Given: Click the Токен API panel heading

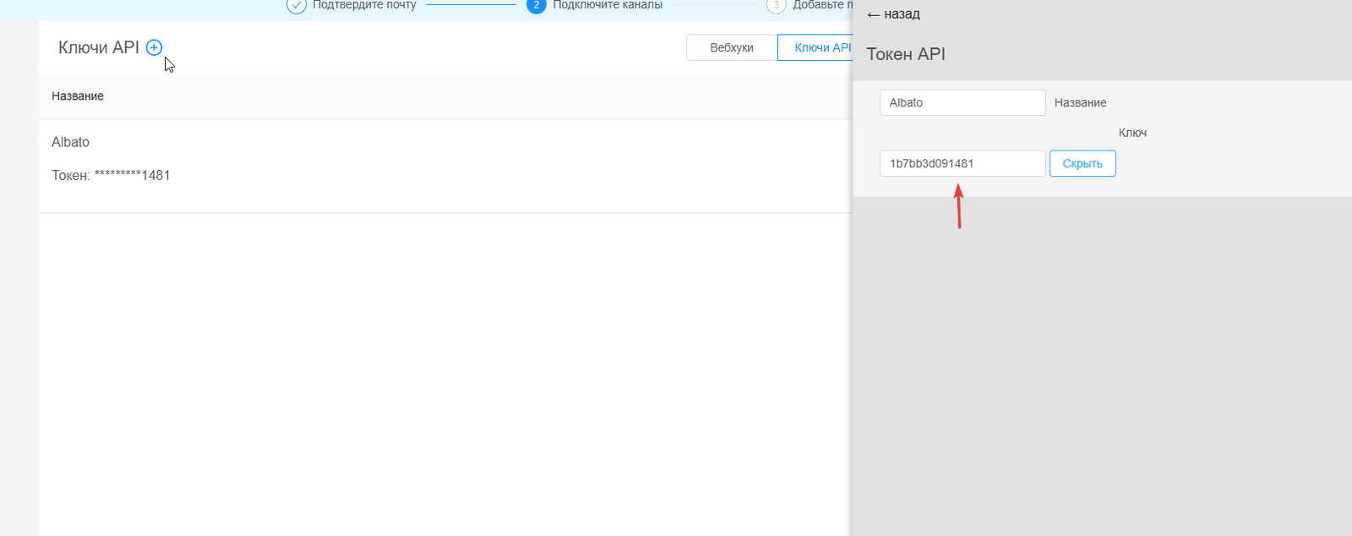Looking at the screenshot, I should 906,54.
